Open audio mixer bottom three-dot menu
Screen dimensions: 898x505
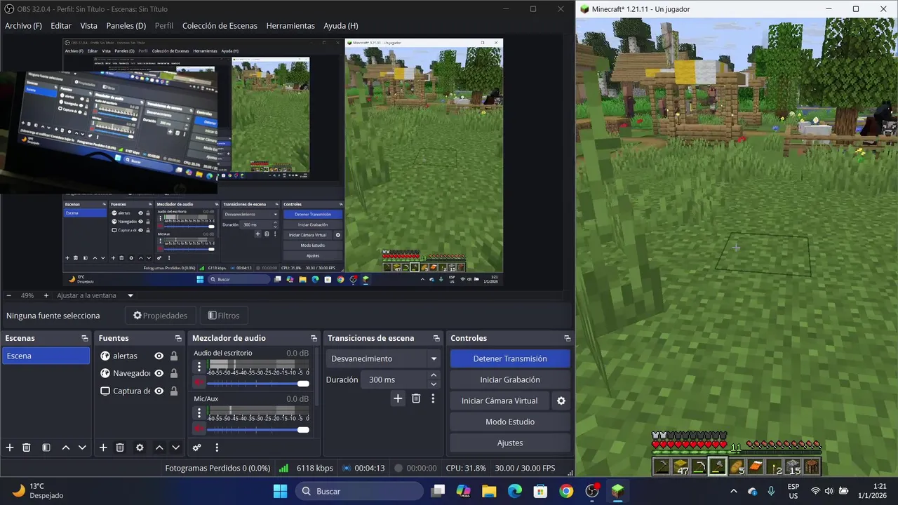coord(217,447)
